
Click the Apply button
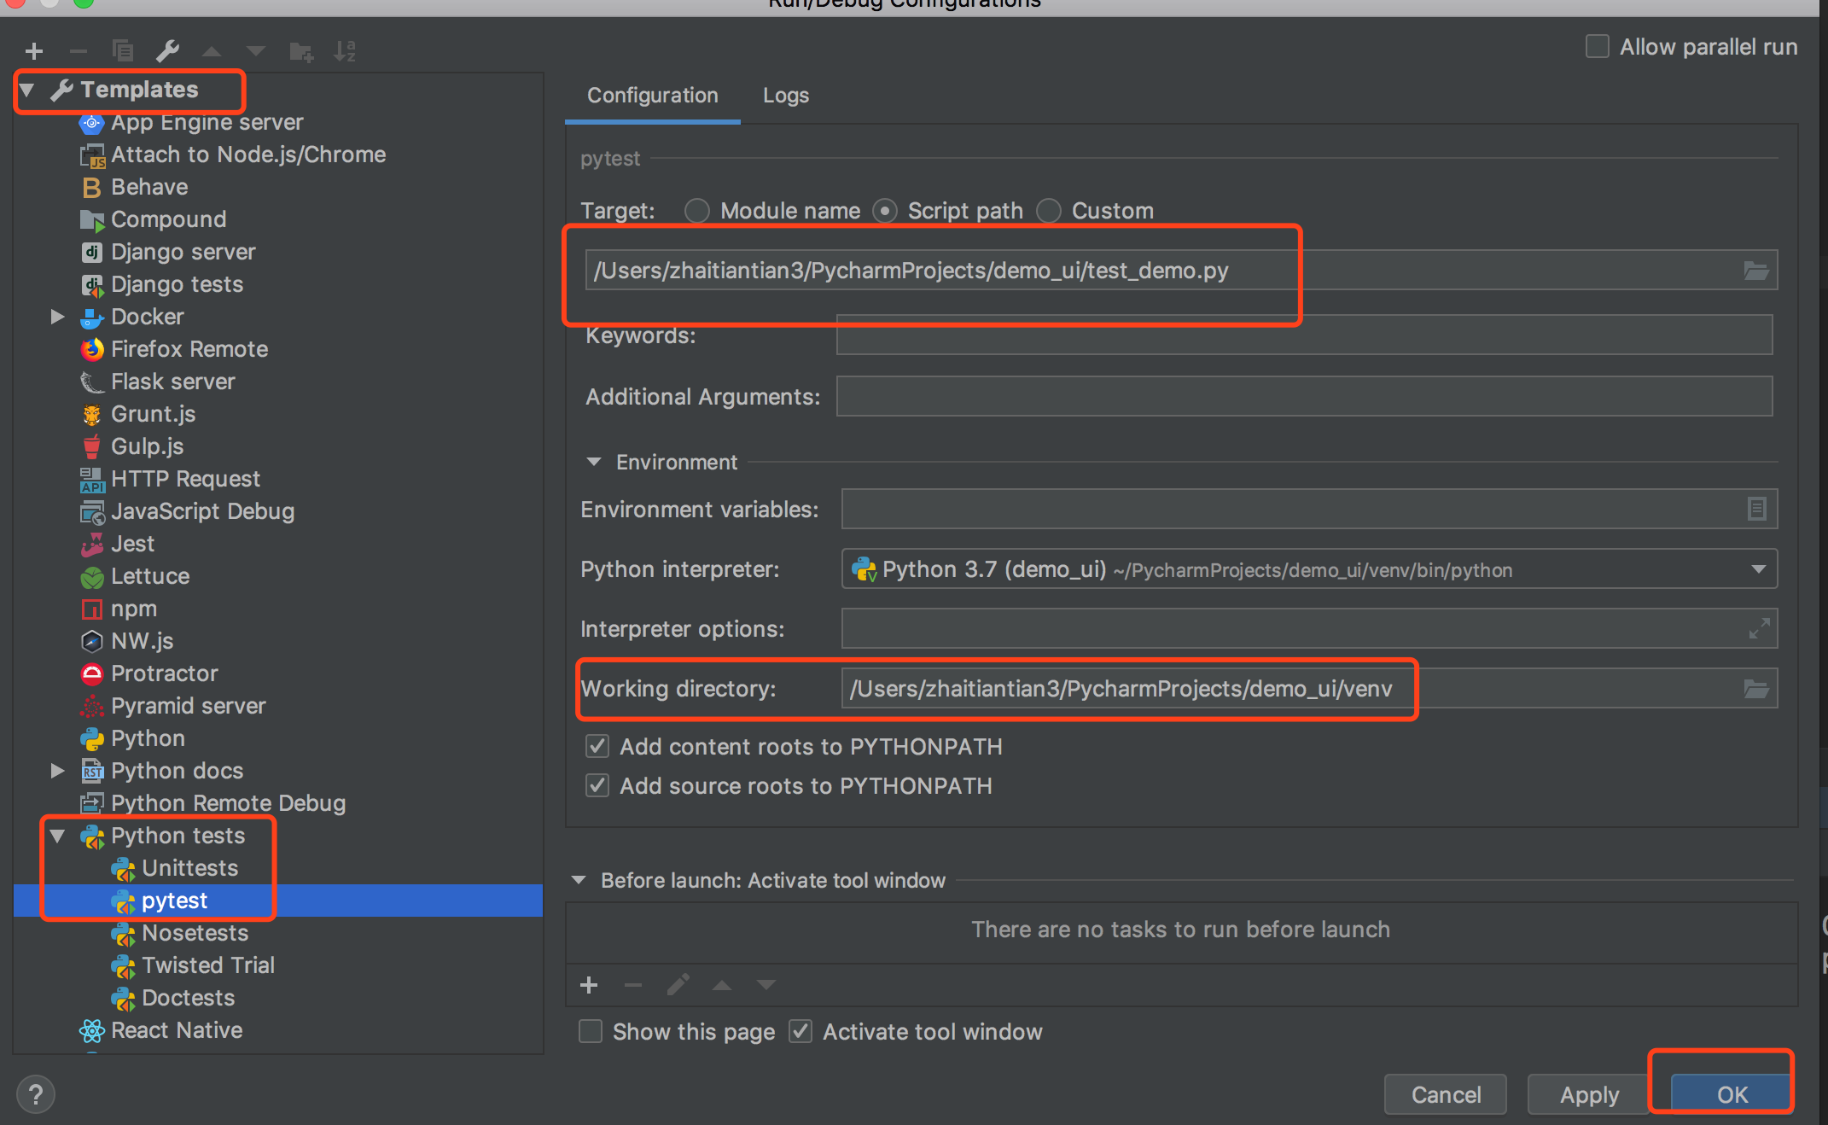pos(1588,1095)
